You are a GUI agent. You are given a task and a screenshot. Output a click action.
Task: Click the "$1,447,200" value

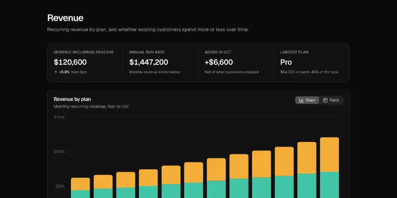click(x=148, y=62)
